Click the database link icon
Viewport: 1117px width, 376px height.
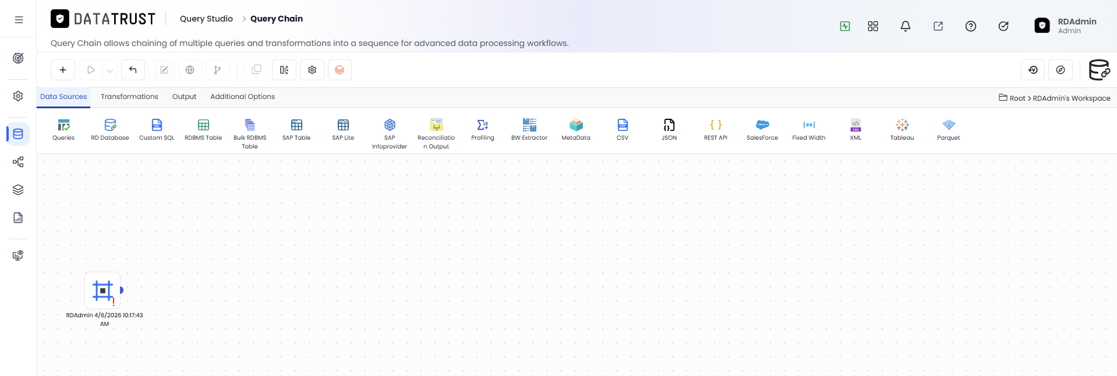[1100, 70]
